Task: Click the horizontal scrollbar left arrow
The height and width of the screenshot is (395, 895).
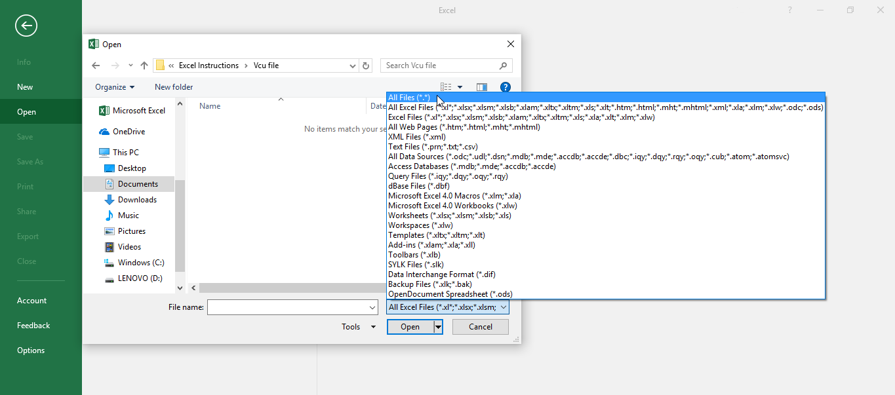Action: pos(193,288)
